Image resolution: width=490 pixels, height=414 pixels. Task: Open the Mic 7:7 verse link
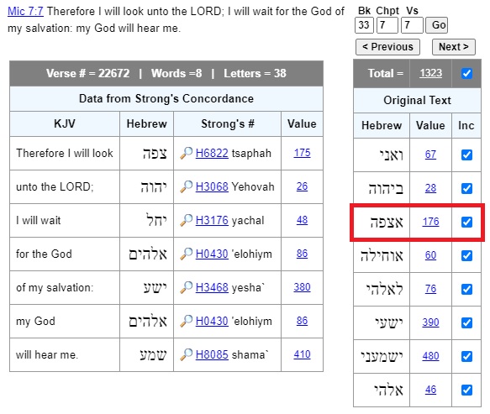(25, 11)
